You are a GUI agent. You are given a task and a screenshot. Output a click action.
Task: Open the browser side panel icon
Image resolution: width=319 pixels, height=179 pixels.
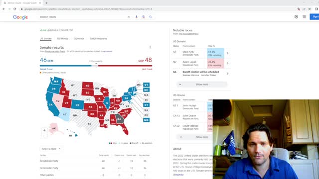coord(317,9)
